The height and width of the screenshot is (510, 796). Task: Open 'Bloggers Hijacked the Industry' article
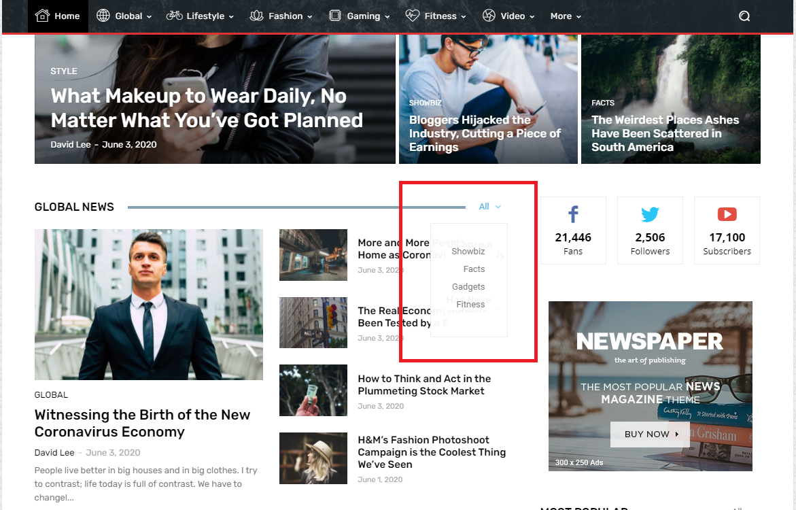(485, 133)
